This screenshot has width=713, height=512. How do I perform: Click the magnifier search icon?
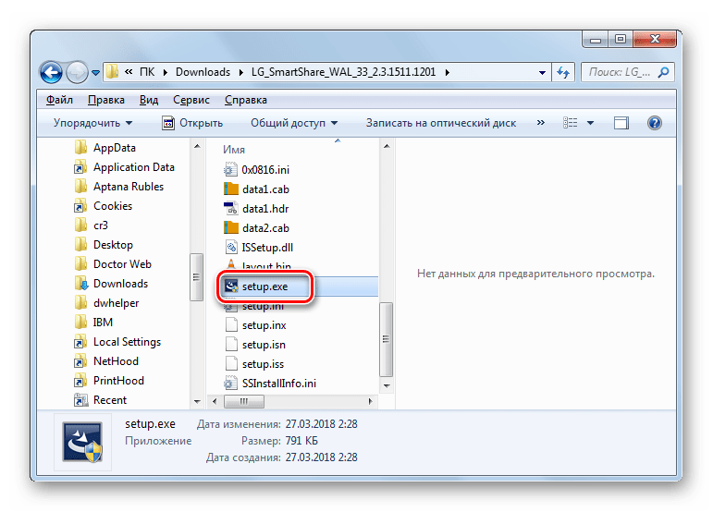pos(663,72)
